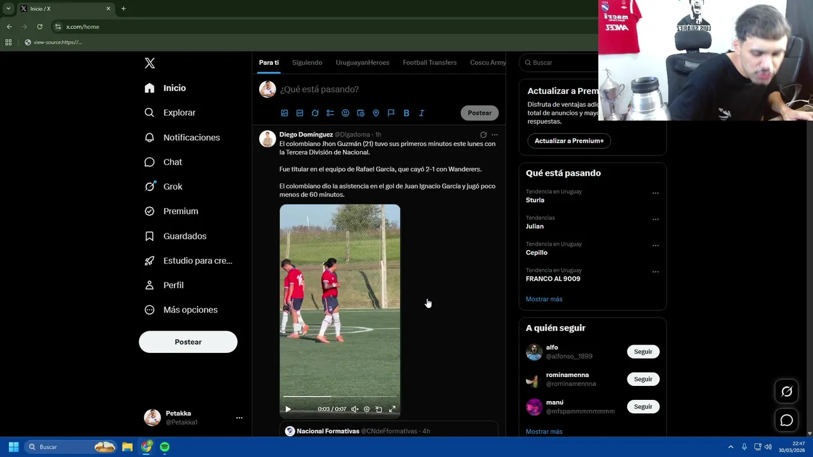
Task: Schedule the post with calendar icon
Action: click(x=361, y=113)
